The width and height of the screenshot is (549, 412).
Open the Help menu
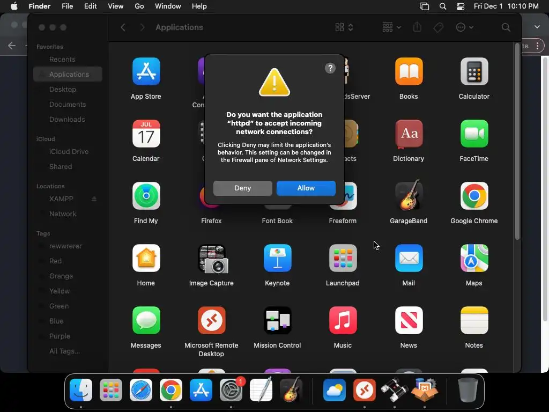199,6
